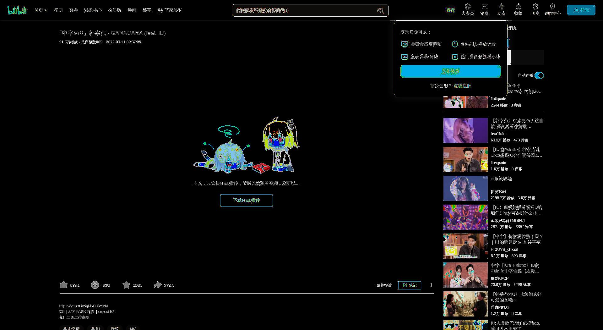603x330 pixels.
Task: Open the 2195.7万播放 concert video thumbnail
Action: [465, 188]
